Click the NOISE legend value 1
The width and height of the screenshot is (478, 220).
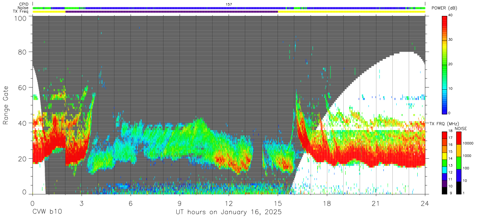(464, 193)
